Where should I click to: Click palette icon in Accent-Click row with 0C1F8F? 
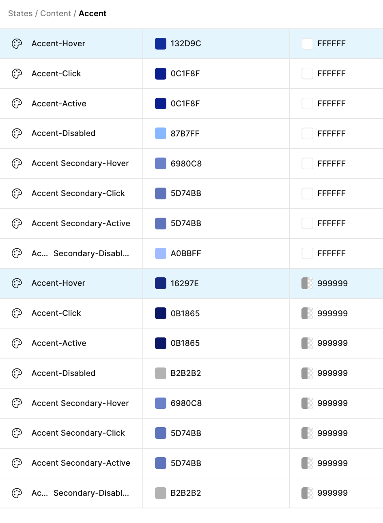[17, 73]
